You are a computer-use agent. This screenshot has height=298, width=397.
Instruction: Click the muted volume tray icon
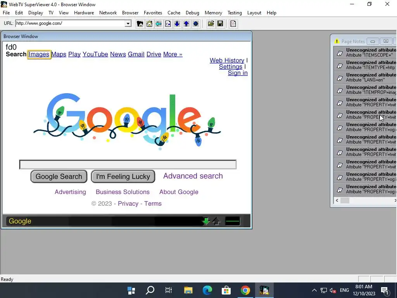coord(333,290)
